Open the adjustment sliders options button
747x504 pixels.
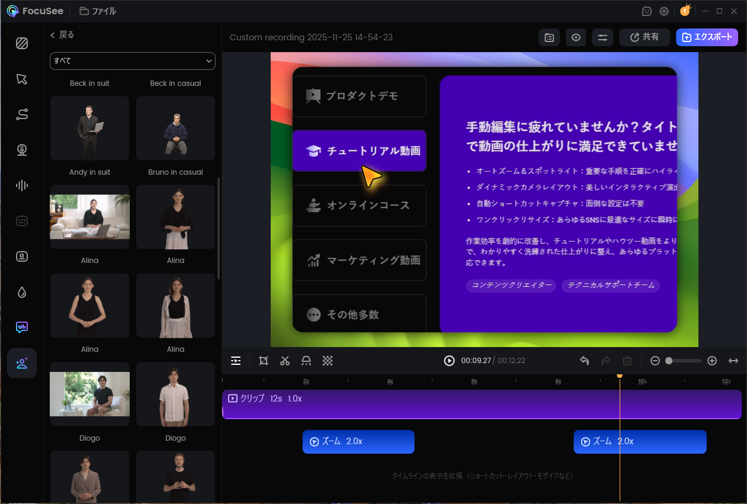(602, 37)
